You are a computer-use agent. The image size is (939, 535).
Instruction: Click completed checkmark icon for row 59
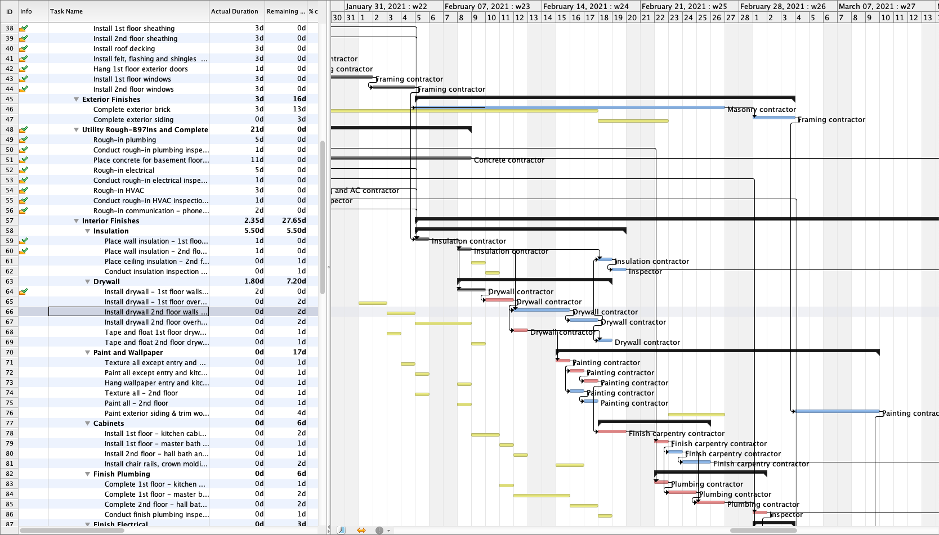pyautogui.click(x=24, y=241)
